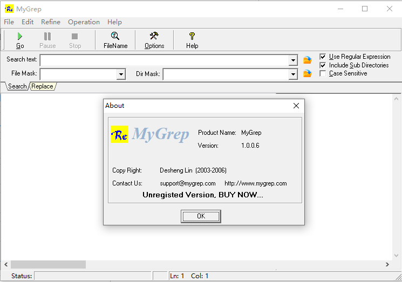Maximize the MyGrep window
Viewport: 402px width, 282px height.
point(365,9)
